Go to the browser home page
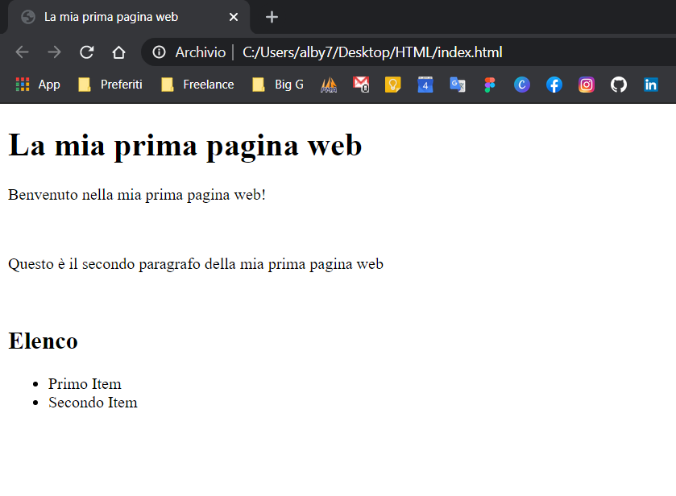This screenshot has width=676, height=496. point(118,52)
